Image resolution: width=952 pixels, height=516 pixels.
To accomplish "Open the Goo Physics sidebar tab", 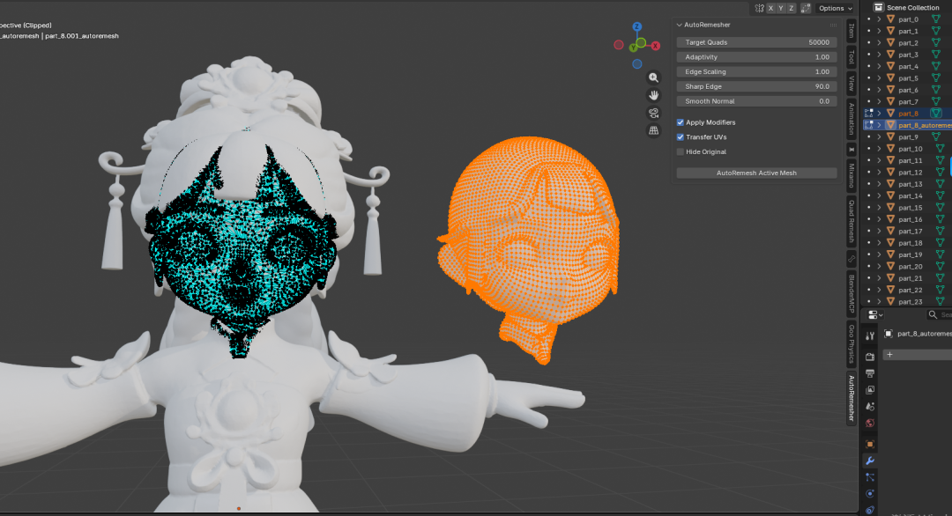I will tap(852, 343).
